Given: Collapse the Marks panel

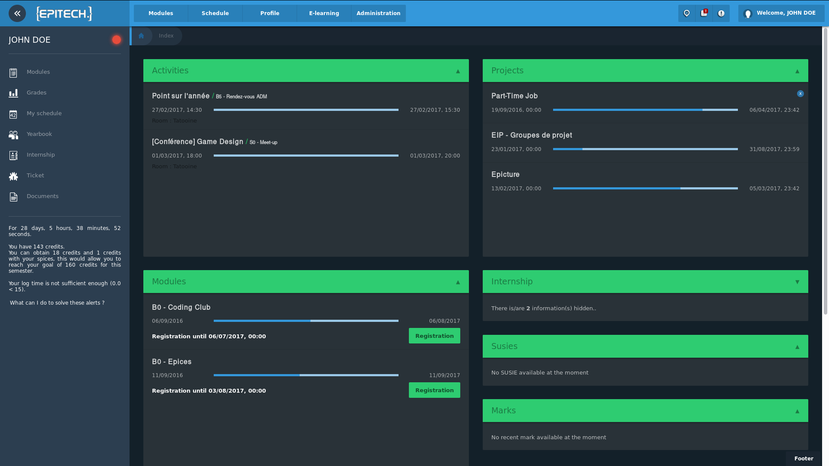Looking at the screenshot, I should coord(797,410).
